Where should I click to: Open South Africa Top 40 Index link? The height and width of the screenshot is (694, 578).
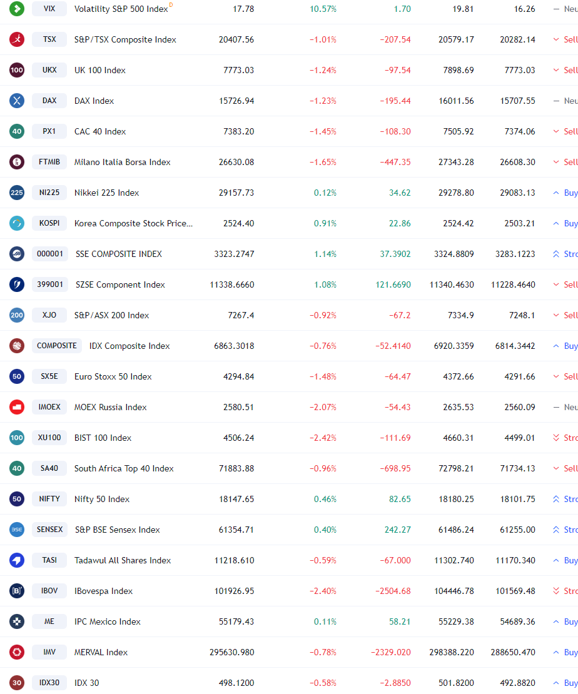click(x=124, y=468)
